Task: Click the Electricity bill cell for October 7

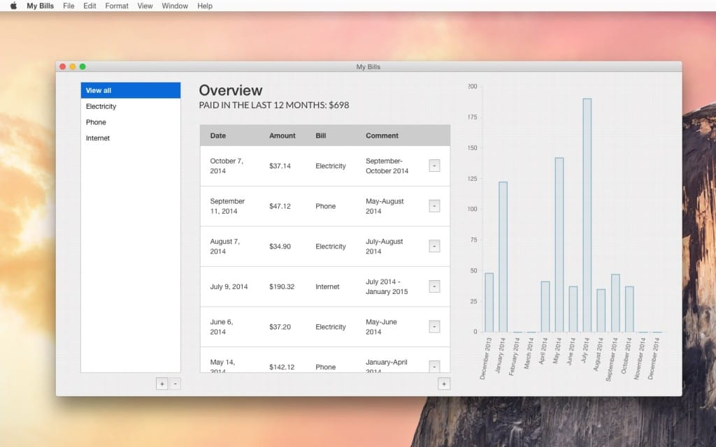Action: click(x=331, y=166)
